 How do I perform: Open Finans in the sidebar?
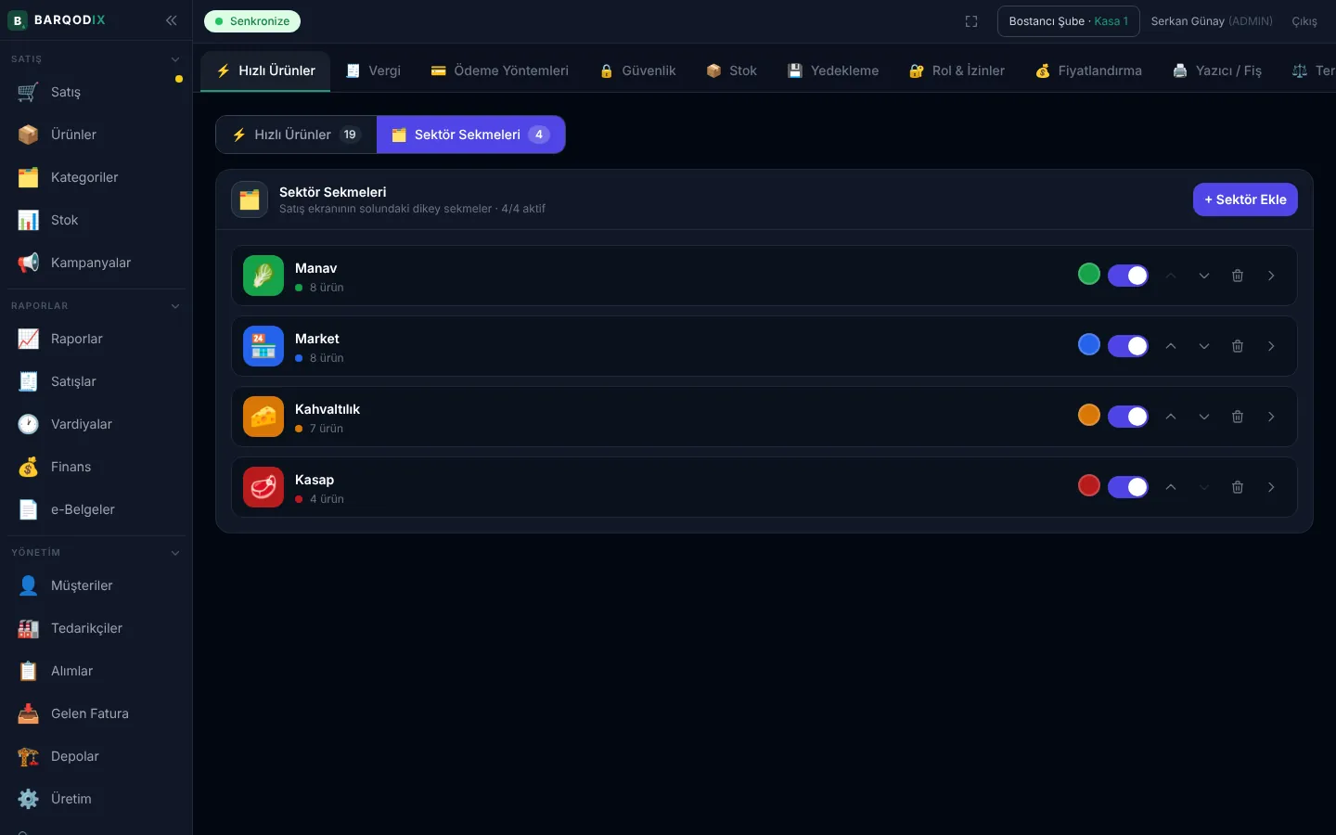click(x=96, y=467)
